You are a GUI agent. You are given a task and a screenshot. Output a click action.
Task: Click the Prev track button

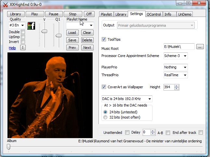[72, 48]
